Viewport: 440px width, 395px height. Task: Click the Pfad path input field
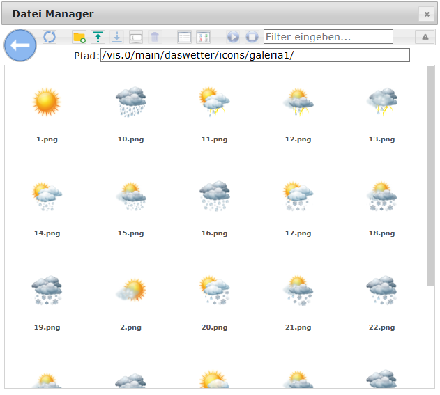(255, 55)
